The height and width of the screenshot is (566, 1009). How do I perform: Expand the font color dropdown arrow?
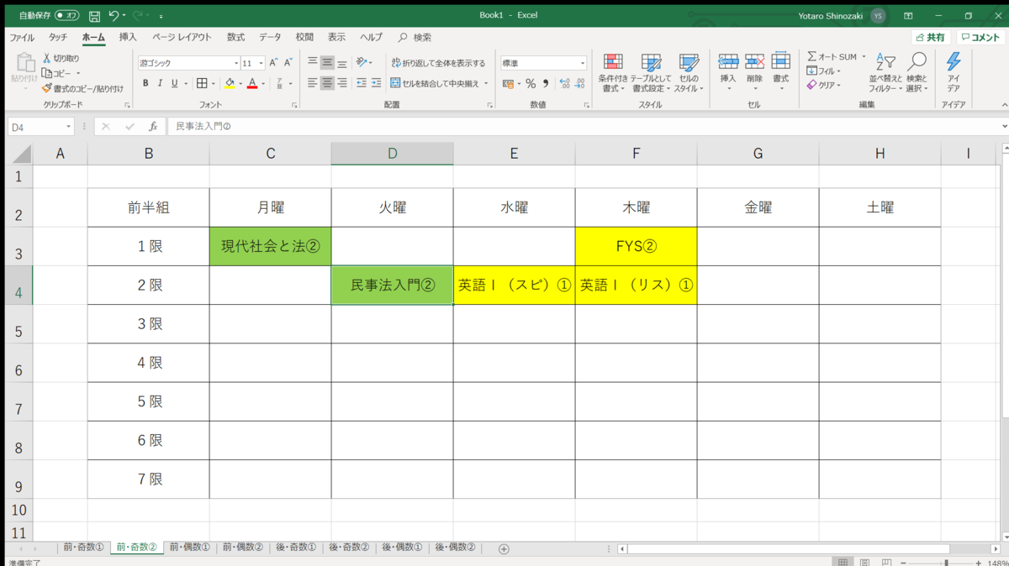[262, 84]
